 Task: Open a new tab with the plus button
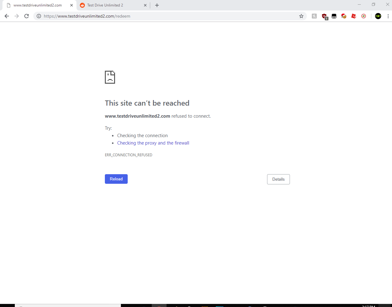pos(157,5)
